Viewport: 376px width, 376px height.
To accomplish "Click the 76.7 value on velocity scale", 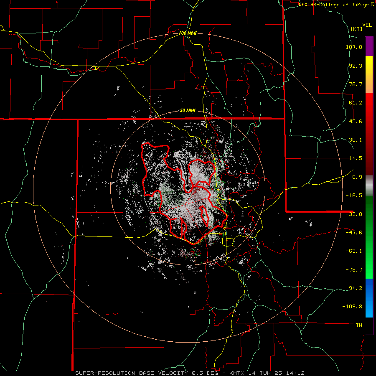I will coord(356,84).
